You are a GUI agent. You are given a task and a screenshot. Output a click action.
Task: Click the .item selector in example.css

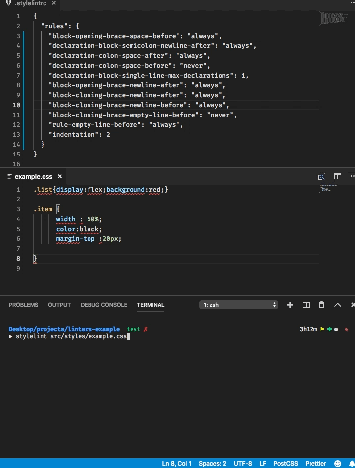point(43,209)
